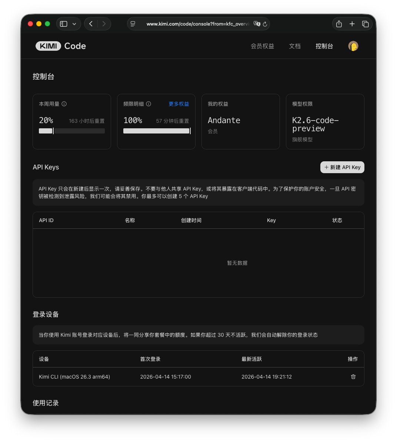Reload the page with refresh icon
Viewport: 397px width, 442px height.
(265, 24)
